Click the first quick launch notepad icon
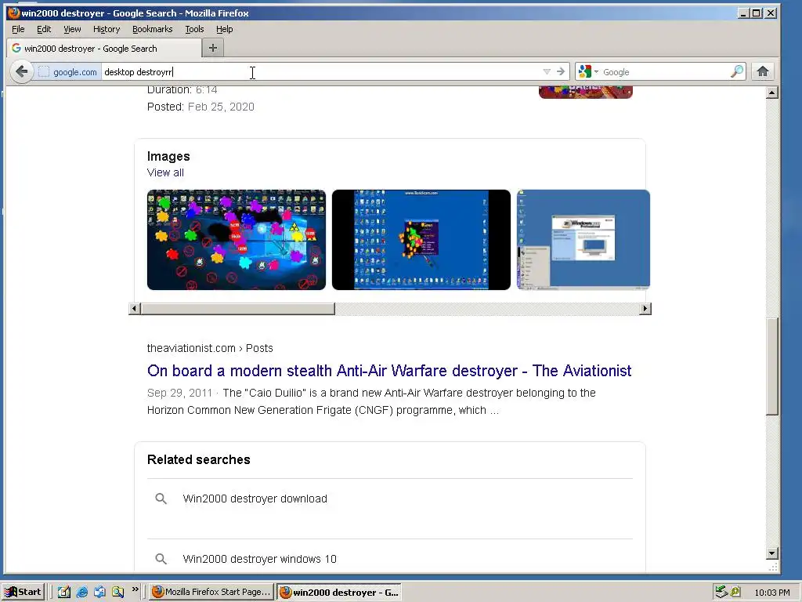Screen dimensions: 802x602 coord(64,592)
